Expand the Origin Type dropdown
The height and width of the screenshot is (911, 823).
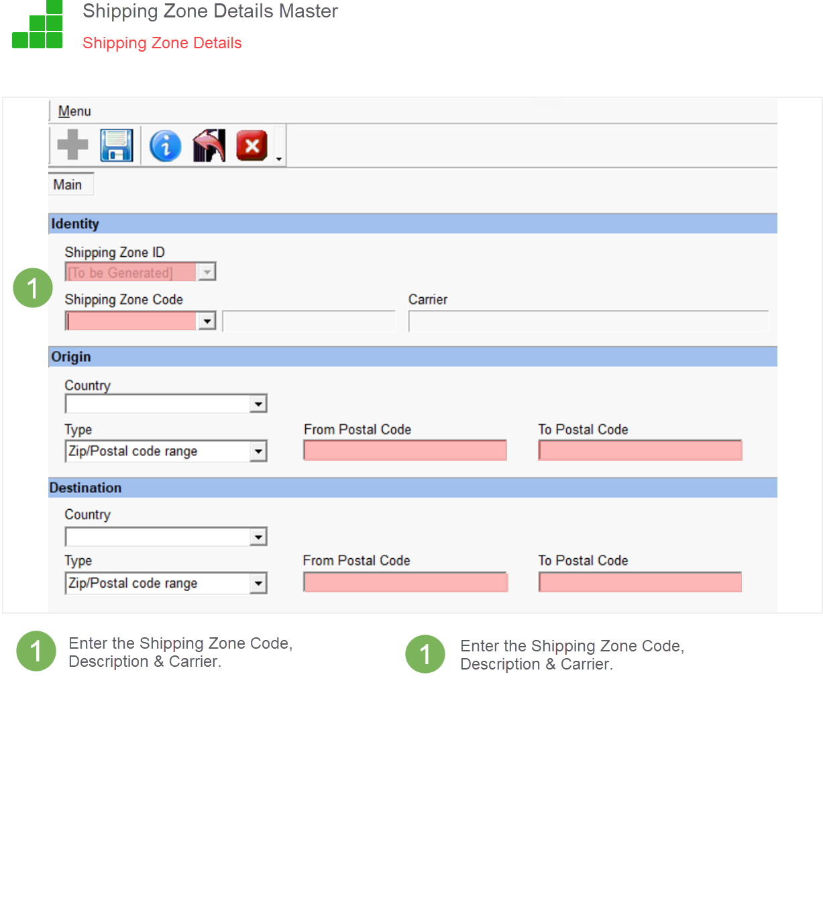coord(258,451)
